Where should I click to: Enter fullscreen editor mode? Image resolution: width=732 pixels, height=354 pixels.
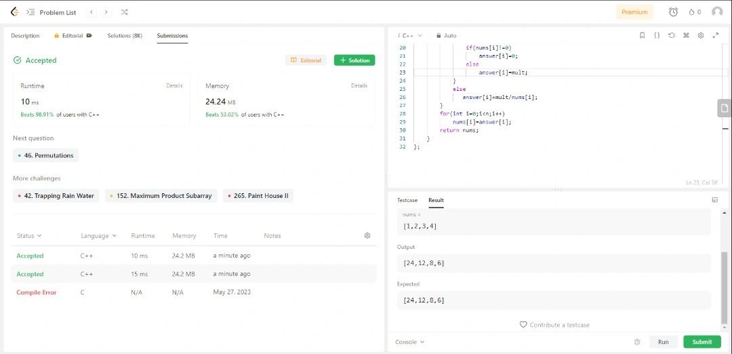(x=716, y=35)
